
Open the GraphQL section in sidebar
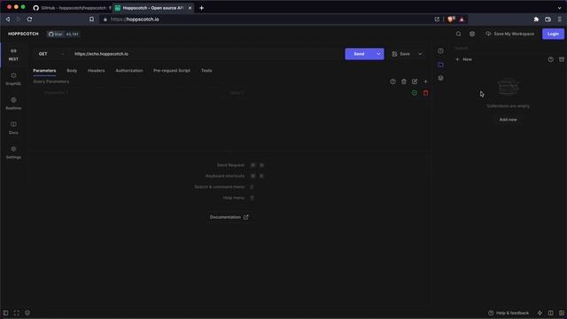[x=13, y=79]
